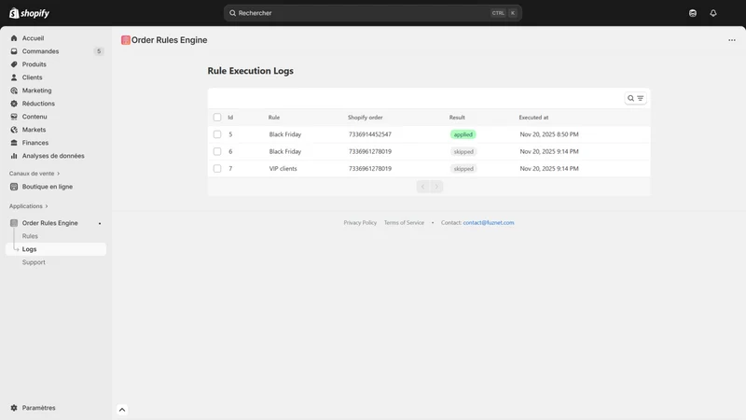
Task: Check the row with Id 6
Action: (x=217, y=151)
